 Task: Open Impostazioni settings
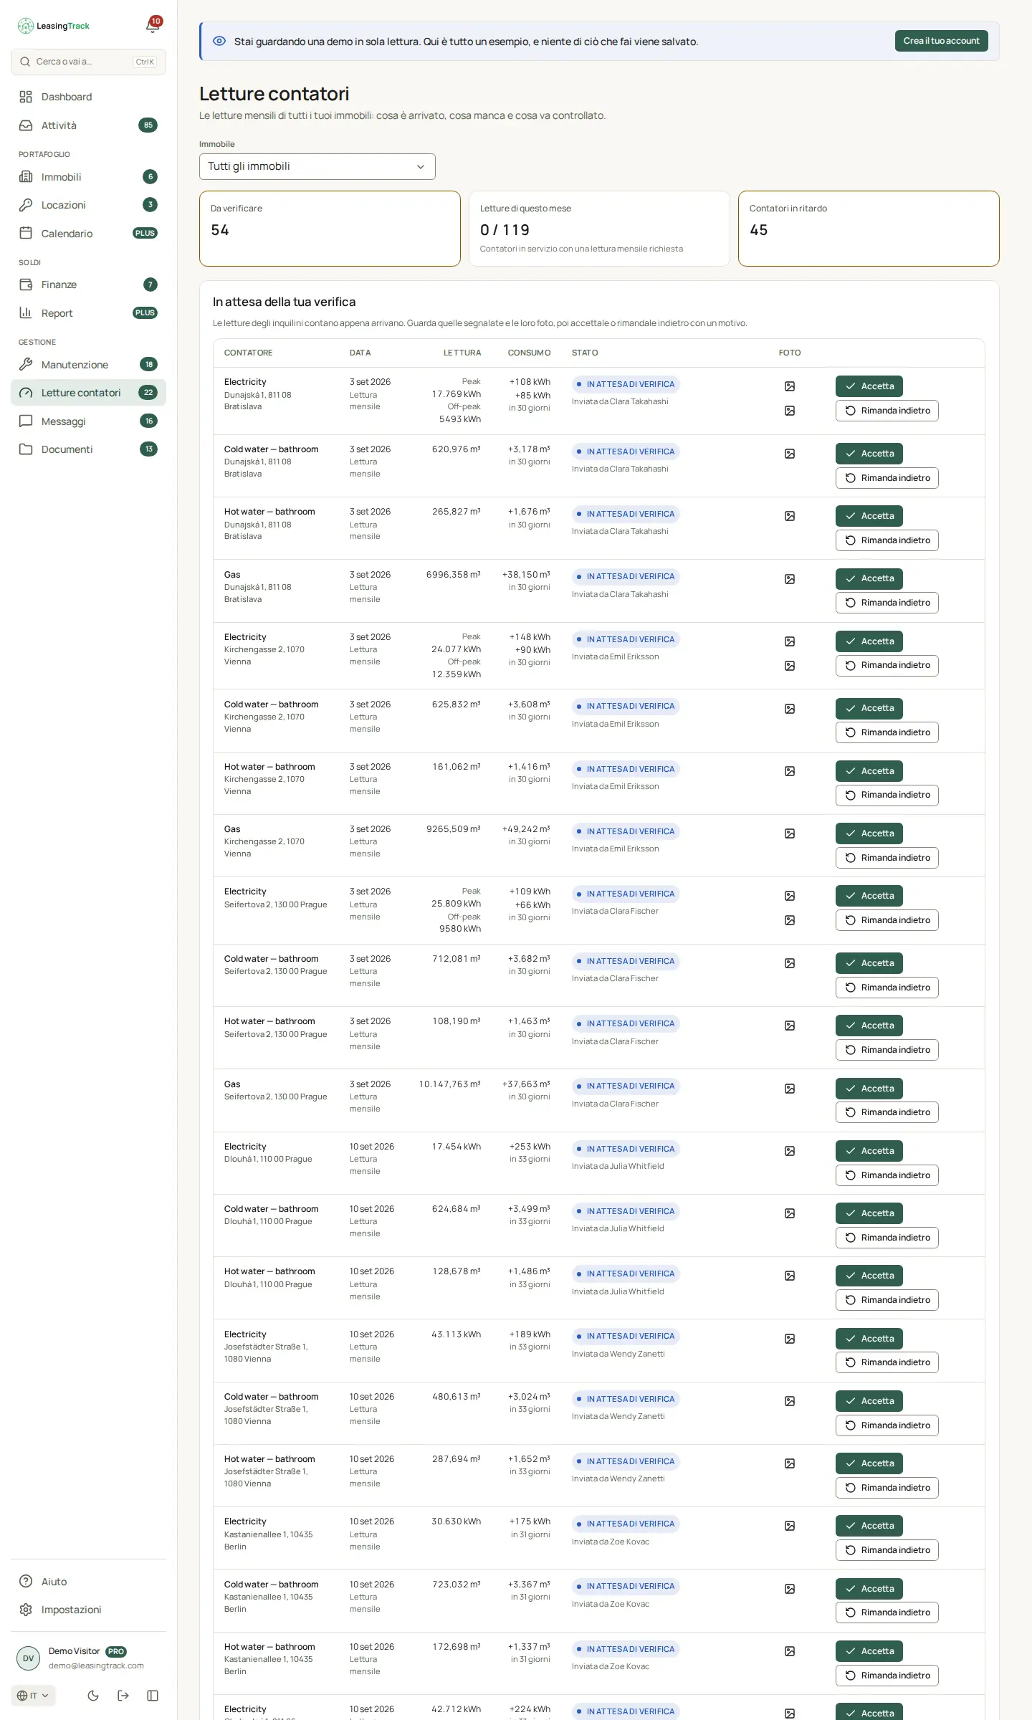click(x=88, y=1610)
